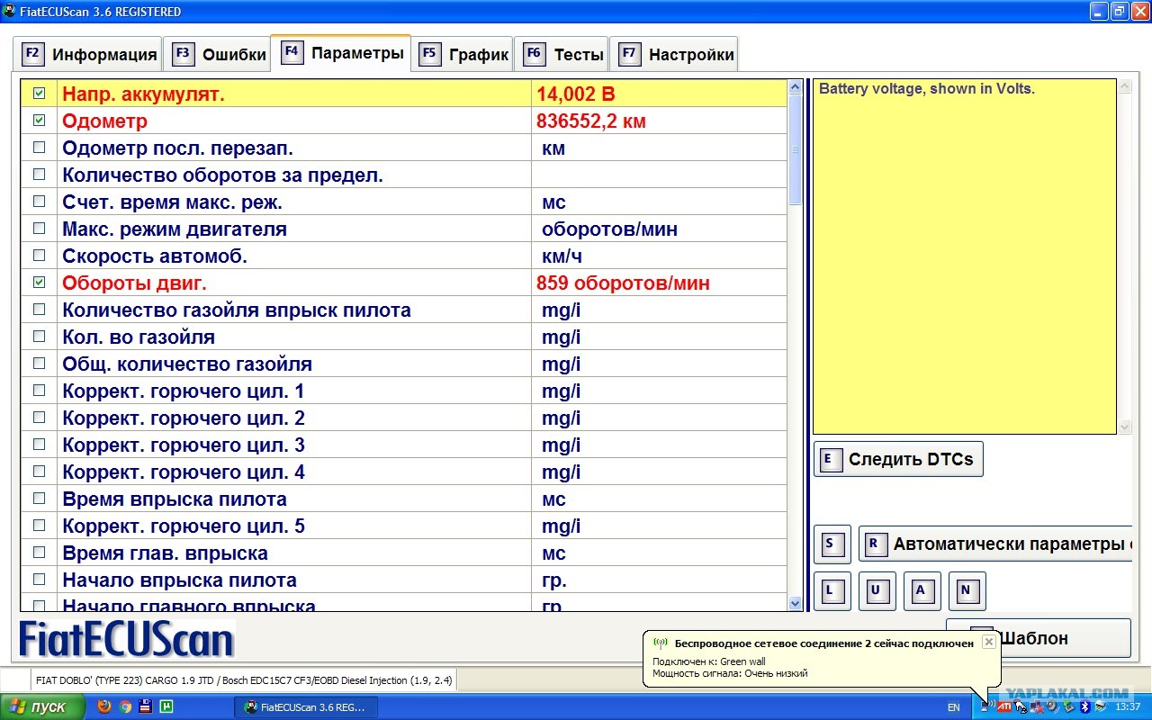Screen dimensions: 1152x720
Task: Click the parameter list scroll-down arrow
Action: pos(795,604)
